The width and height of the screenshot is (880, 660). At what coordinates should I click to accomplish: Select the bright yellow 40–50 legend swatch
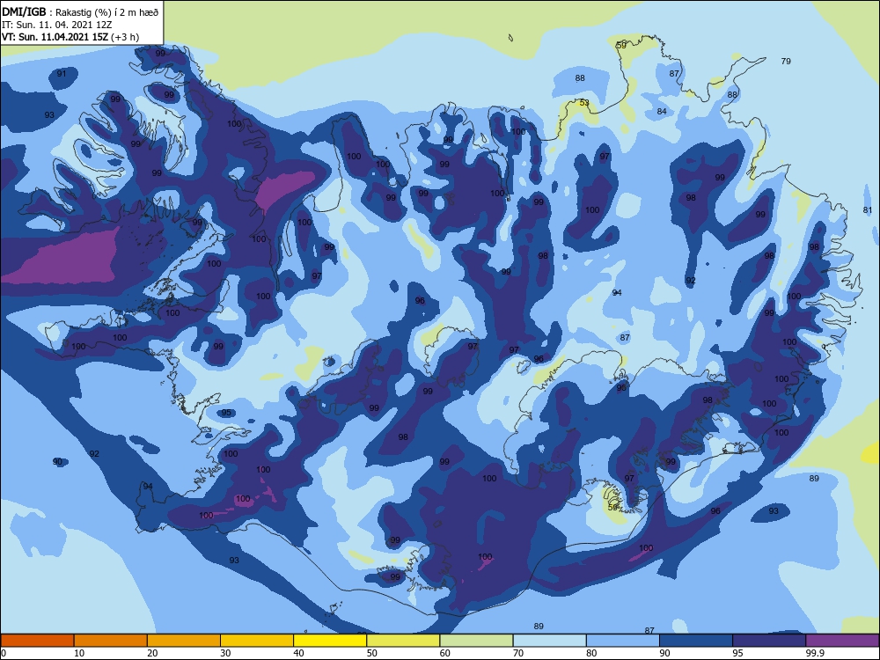[330, 641]
